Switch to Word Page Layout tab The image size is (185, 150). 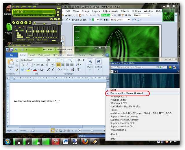coord(44,55)
